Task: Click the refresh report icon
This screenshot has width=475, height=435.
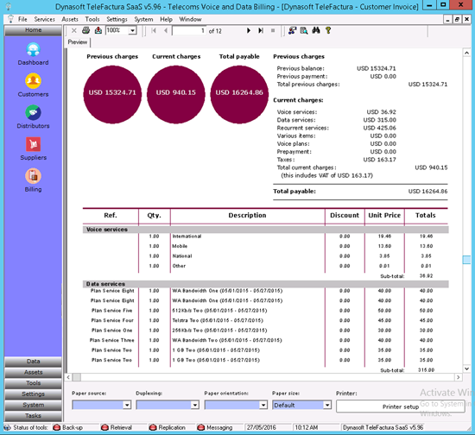Action: [292, 30]
